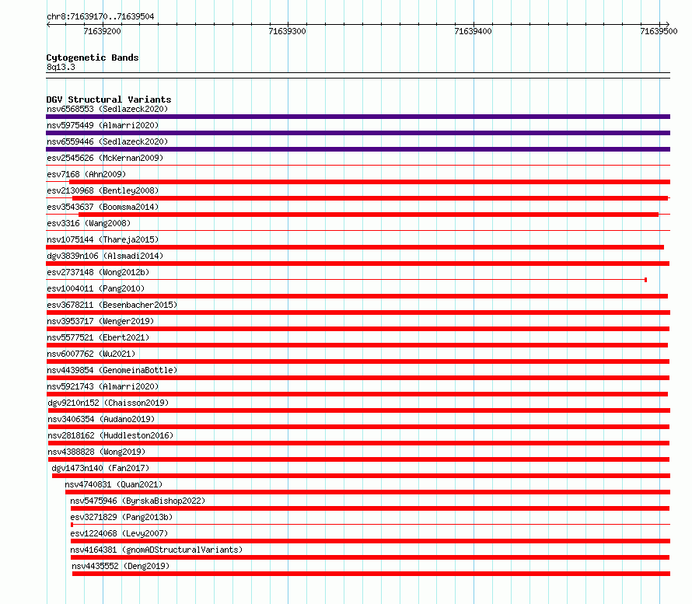Viewport: 692px width, 604px height.
Task: Click the red bar under esv3543637 (Boomsma2014)
Action: coord(369,215)
